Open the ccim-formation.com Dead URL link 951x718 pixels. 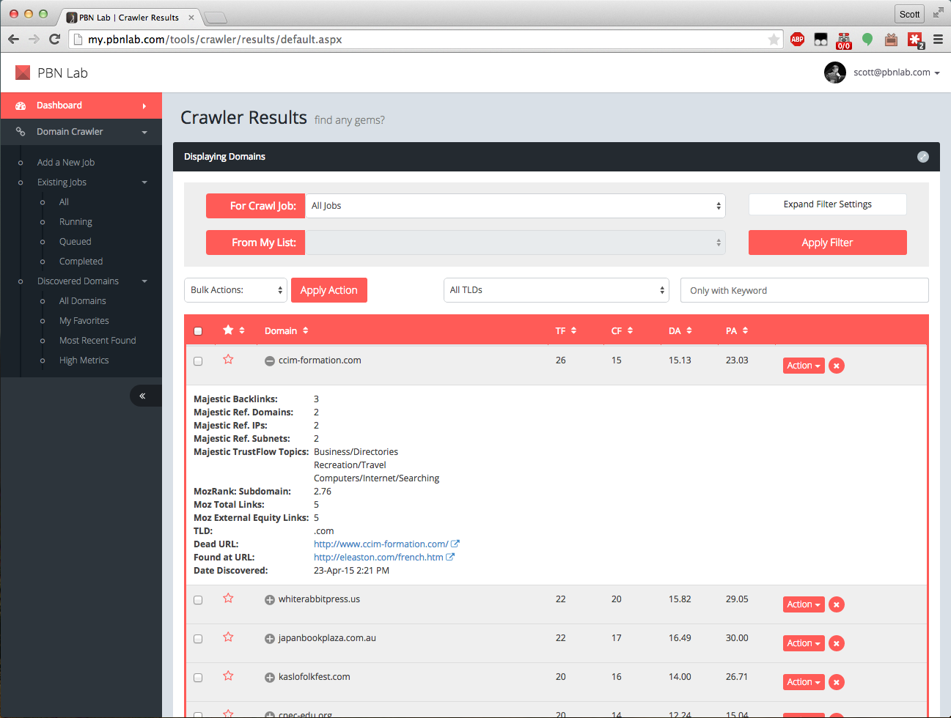point(381,544)
